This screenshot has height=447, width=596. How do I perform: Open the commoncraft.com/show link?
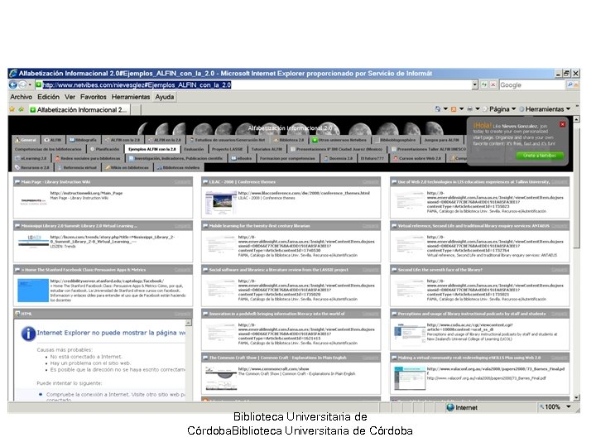point(273,369)
